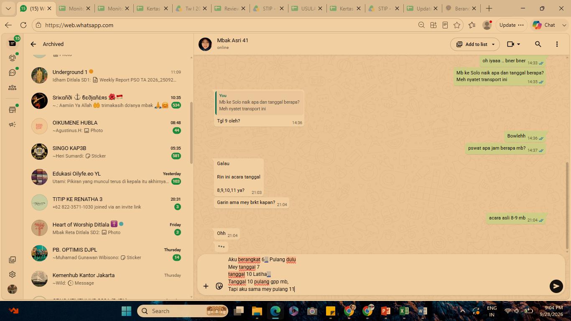Open SINGO KAP3B group chat
This screenshot has height=321, width=571.
tap(107, 152)
